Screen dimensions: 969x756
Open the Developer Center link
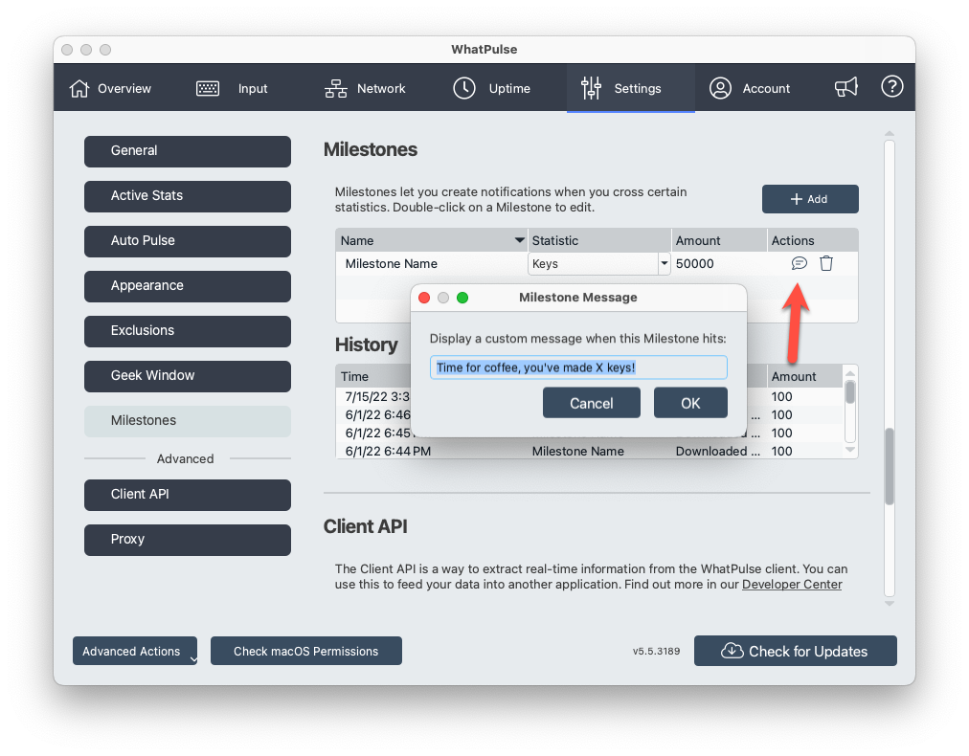tap(792, 584)
